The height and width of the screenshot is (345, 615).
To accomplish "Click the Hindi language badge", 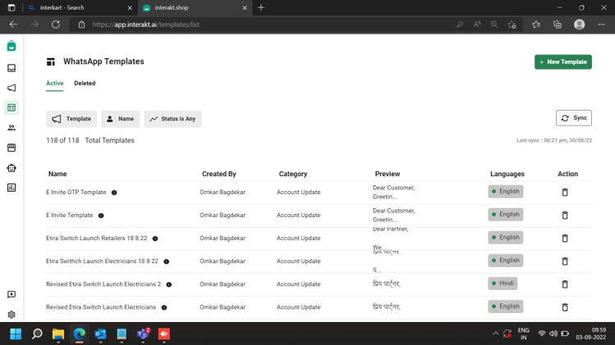I will tap(503, 284).
